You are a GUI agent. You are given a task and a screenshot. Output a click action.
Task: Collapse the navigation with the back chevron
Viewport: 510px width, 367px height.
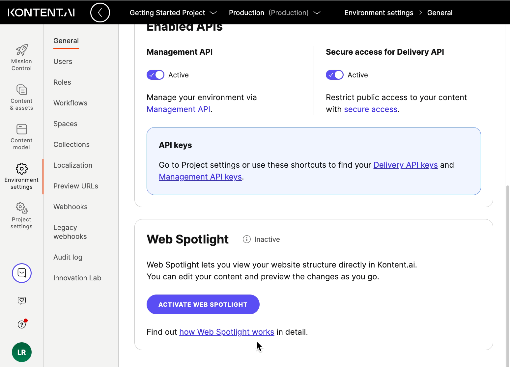(x=100, y=12)
